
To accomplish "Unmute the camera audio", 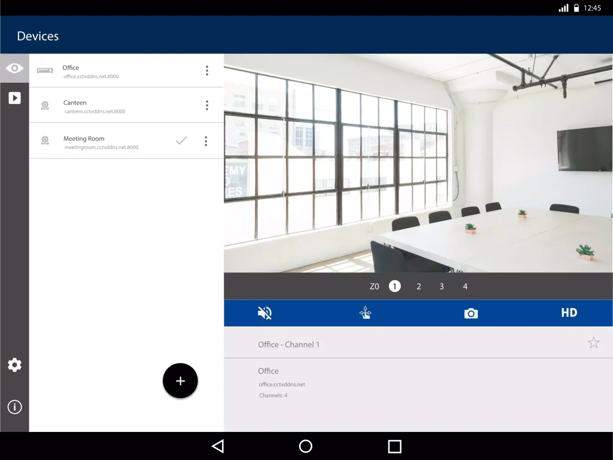I will point(265,313).
